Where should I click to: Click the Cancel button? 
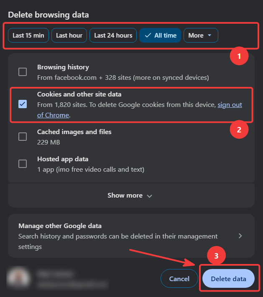click(x=179, y=279)
